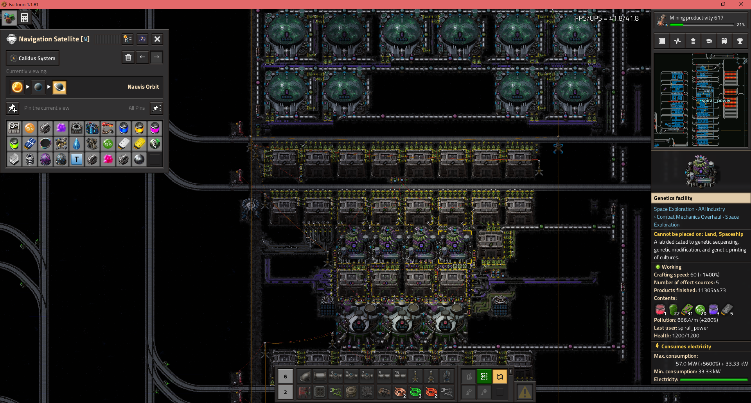Image resolution: width=751 pixels, height=403 pixels.
Task: Select the green wire in the quickbar
Action: [x=415, y=392]
